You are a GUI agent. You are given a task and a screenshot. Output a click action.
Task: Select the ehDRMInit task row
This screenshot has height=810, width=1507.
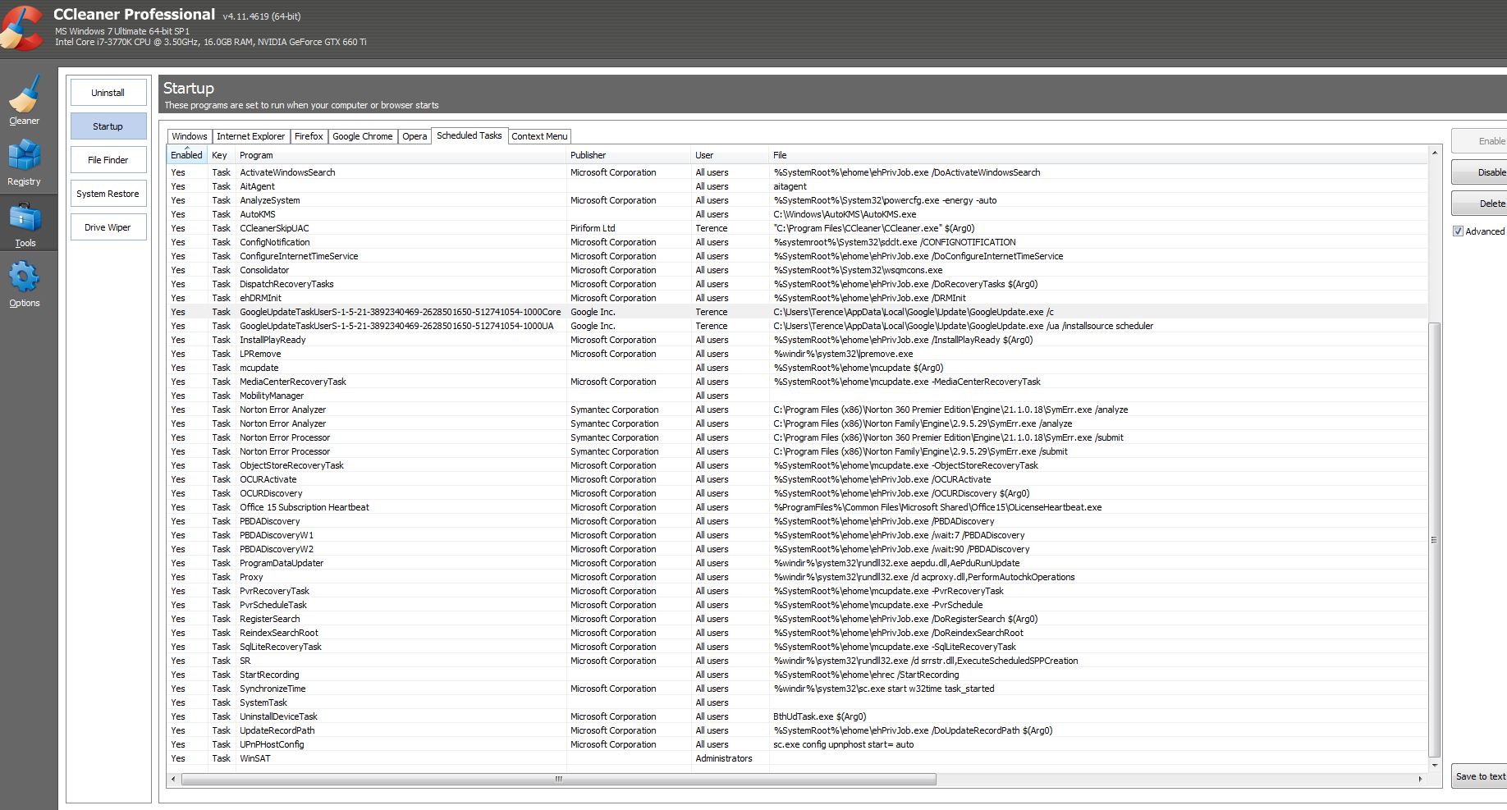click(797, 298)
